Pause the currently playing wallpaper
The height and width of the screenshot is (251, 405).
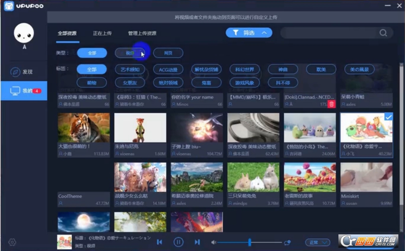178,242
